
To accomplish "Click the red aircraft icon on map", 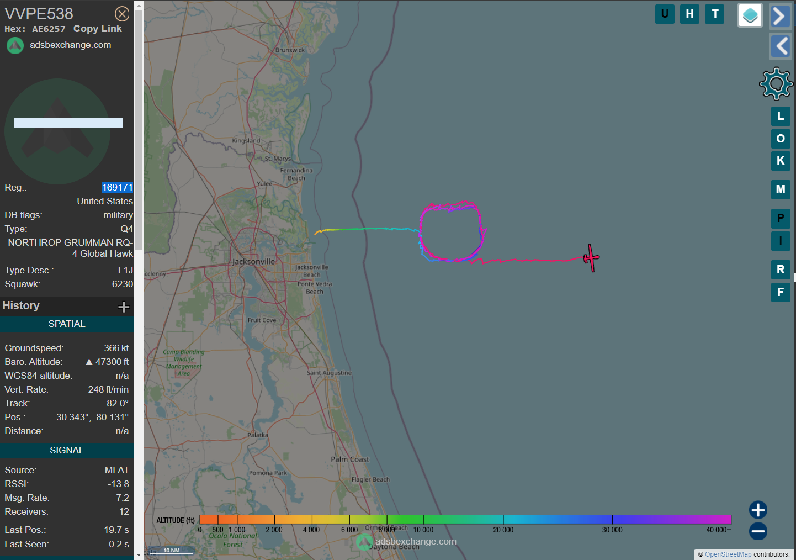I will [x=591, y=258].
